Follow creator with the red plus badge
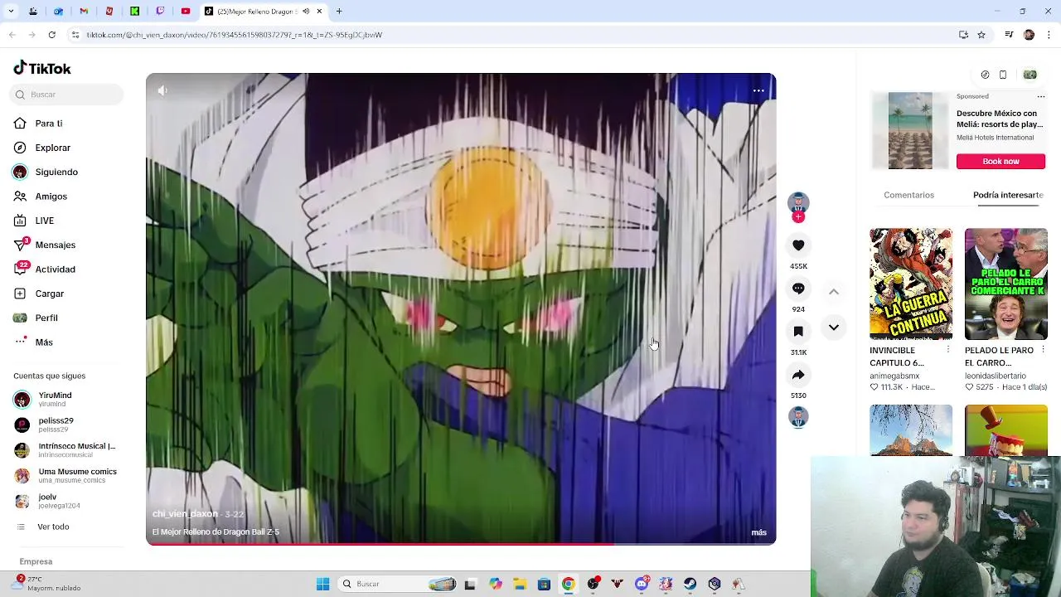Screen dimensions: 1061x597 [798, 217]
